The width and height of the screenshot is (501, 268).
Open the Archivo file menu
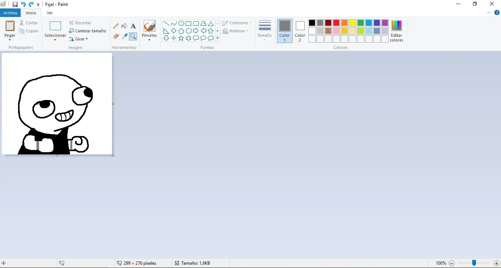click(x=10, y=13)
